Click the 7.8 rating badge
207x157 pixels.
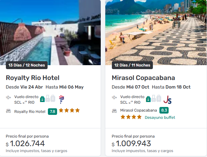tap(52, 112)
